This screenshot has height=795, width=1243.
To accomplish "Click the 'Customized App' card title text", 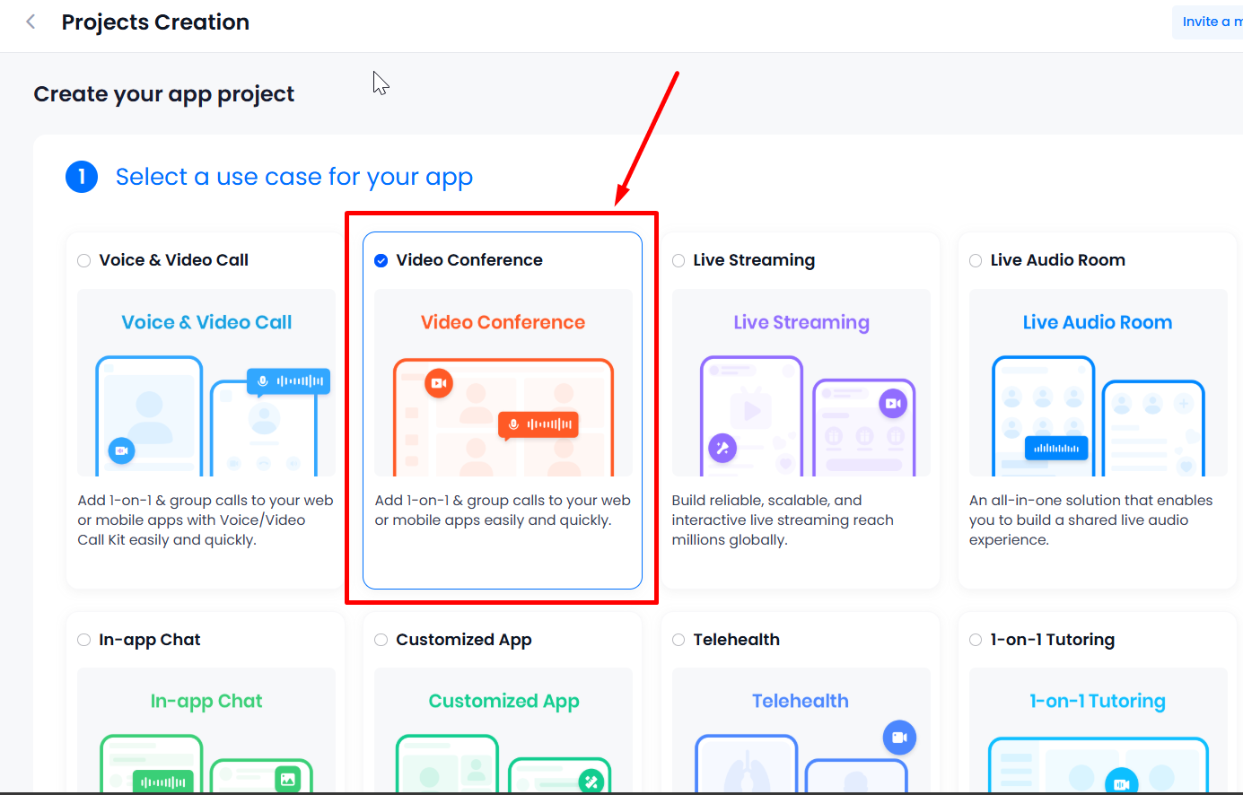I will (464, 640).
